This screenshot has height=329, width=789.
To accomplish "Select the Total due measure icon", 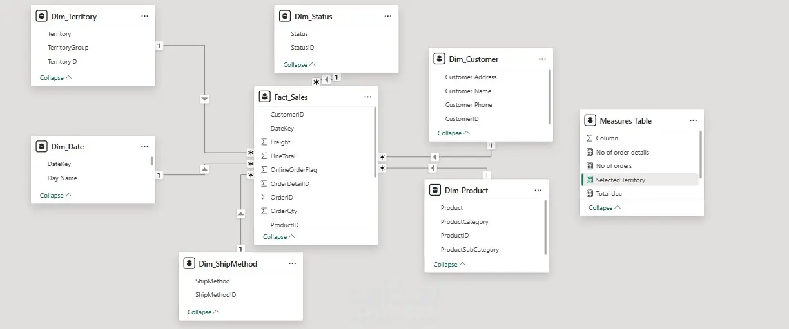I will [589, 194].
